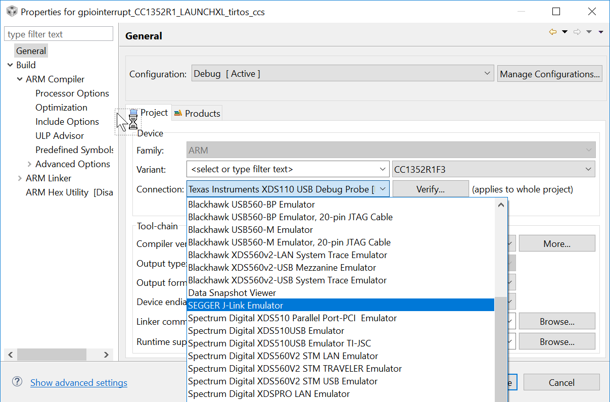Image resolution: width=610 pixels, height=402 pixels.
Task: Open the view menu triangle beside forward arrow
Action: 589,31
